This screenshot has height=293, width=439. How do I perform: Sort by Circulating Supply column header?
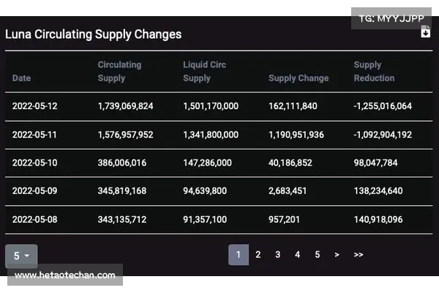pyautogui.click(x=121, y=71)
